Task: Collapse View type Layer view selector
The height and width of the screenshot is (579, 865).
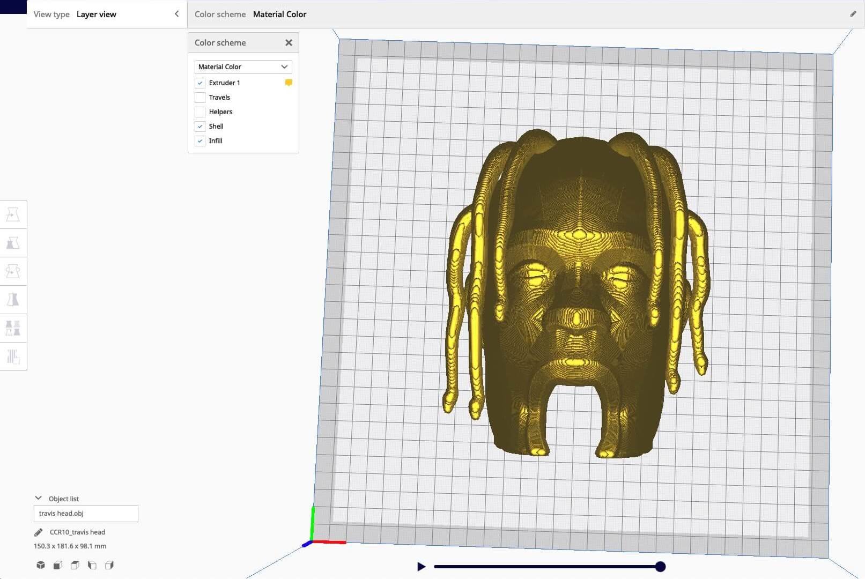Action: (176, 14)
